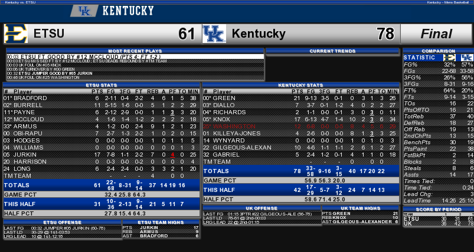Select the JURKIN row in ETSU stats table
Screen dimensions: 474x252
[x=101, y=154]
